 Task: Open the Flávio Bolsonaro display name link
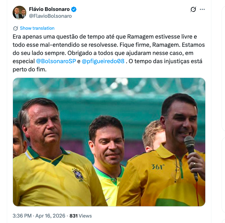(49, 9)
